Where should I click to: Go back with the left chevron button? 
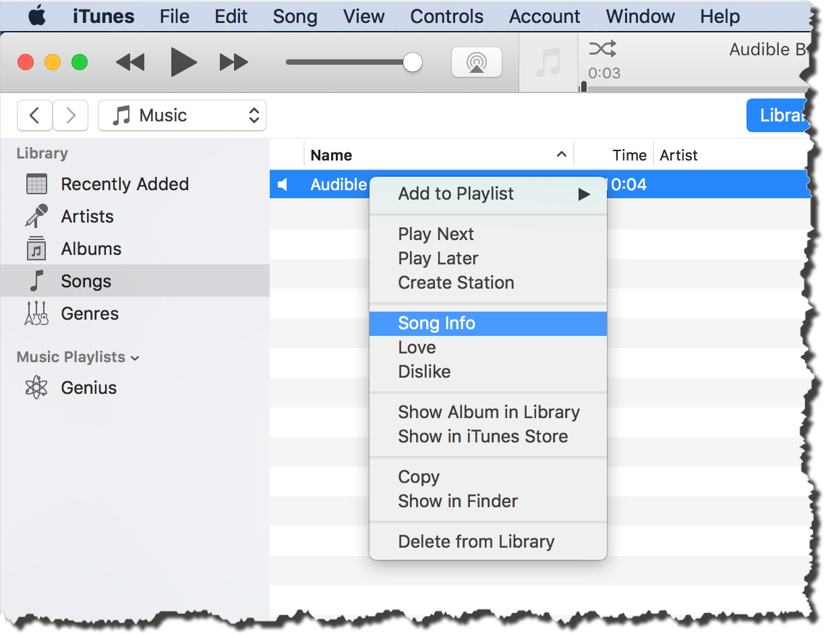coord(34,115)
